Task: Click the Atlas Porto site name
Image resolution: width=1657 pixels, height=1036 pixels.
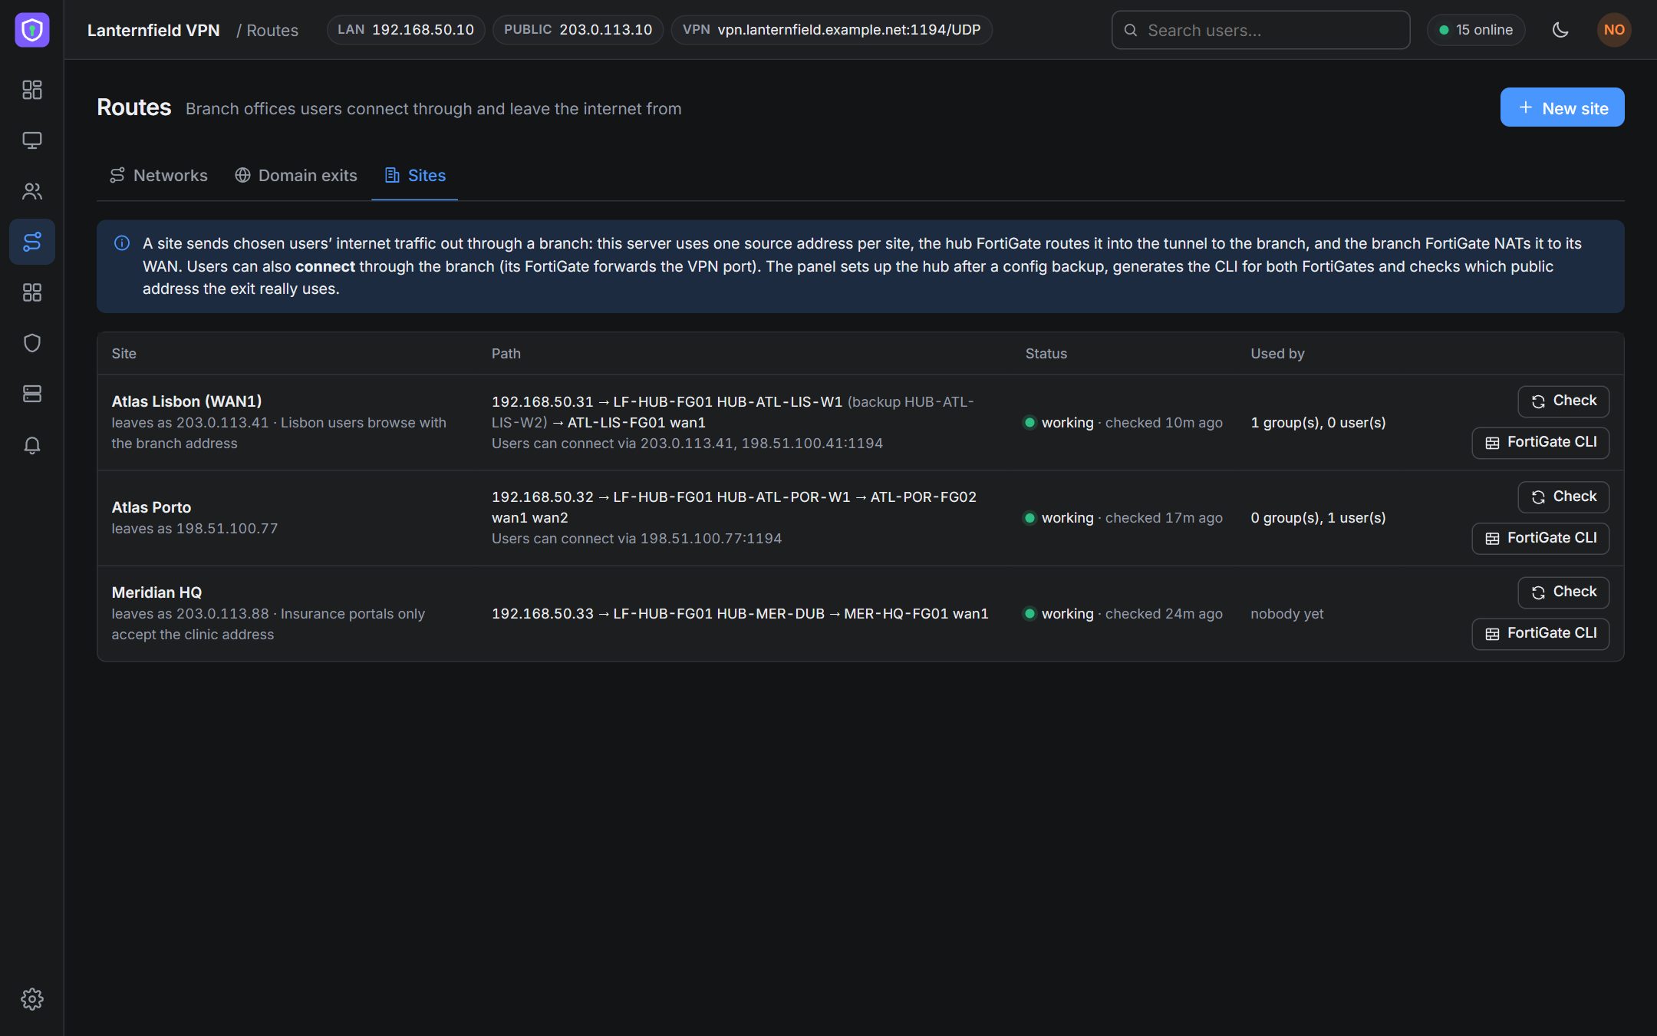Action: click(151, 507)
